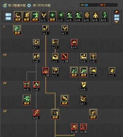Screen dimensions: 123x137
Task: Click the first green crosshair general skill
Action: tap(52, 17)
